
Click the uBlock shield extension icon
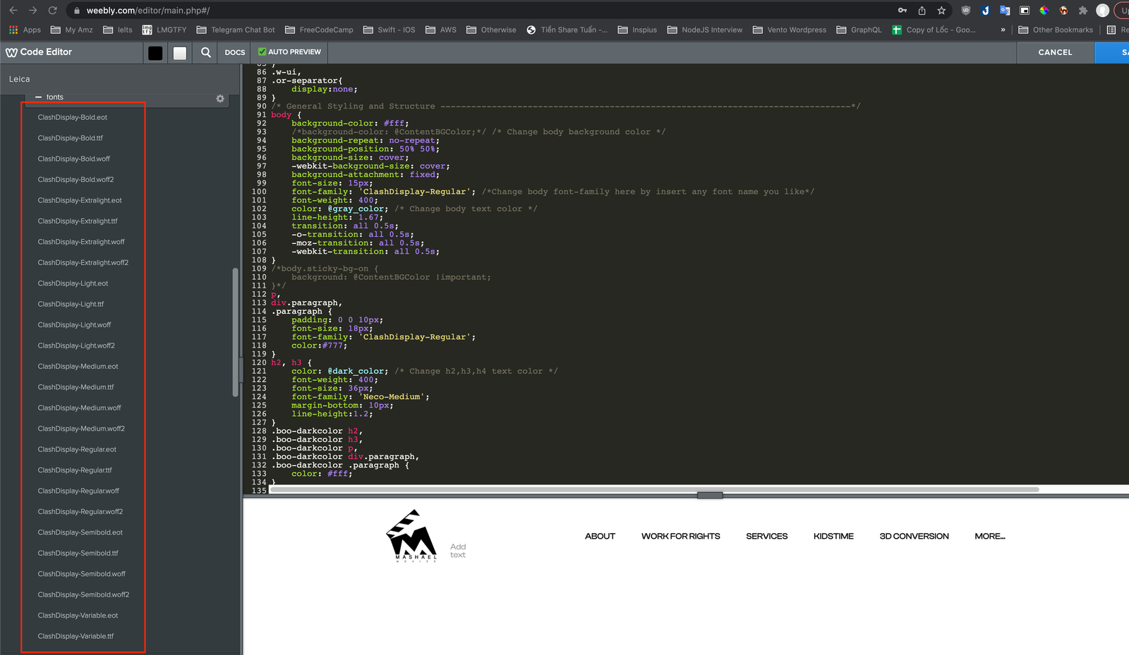point(966,11)
